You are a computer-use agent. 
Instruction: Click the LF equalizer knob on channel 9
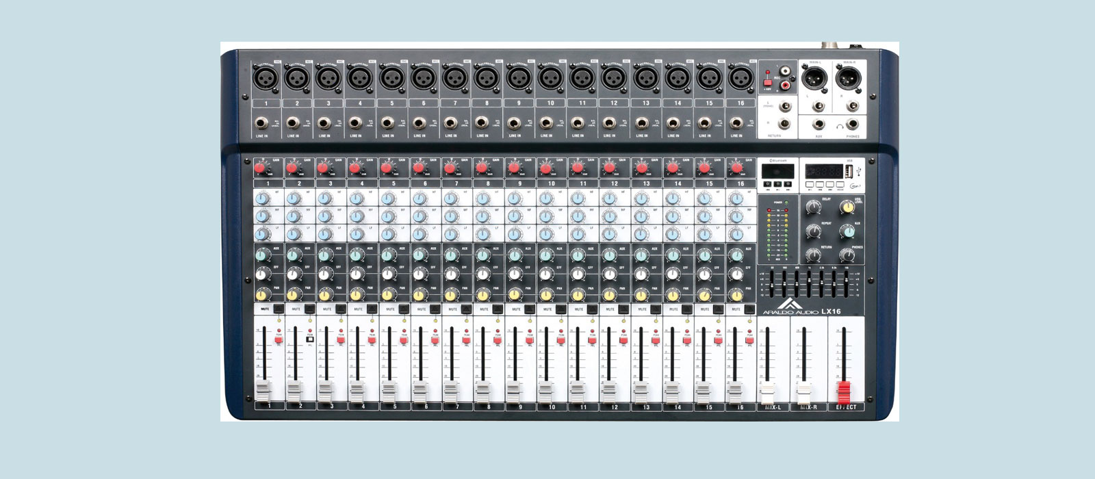point(514,234)
